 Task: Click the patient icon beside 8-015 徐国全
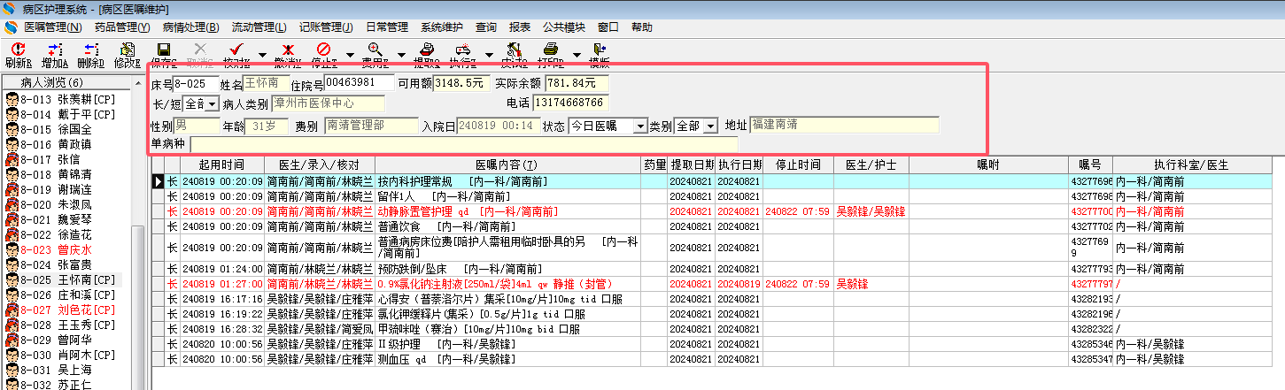[12, 129]
